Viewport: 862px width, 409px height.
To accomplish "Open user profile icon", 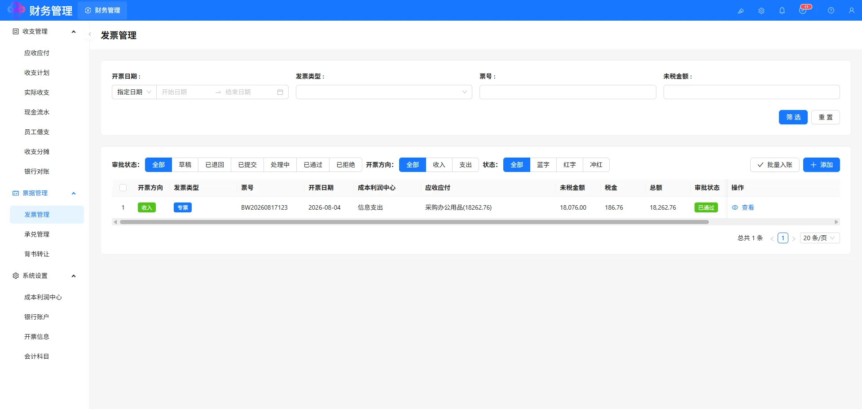I will [x=852, y=10].
